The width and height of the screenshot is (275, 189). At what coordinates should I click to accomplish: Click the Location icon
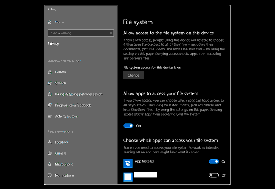pyautogui.click(x=50, y=142)
